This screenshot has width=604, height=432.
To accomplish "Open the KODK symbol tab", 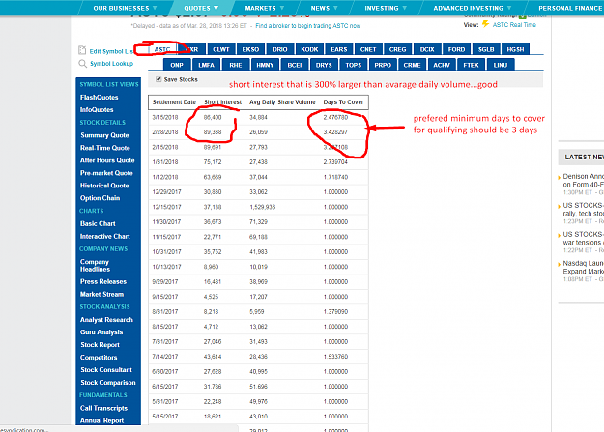I will pyautogui.click(x=309, y=49).
